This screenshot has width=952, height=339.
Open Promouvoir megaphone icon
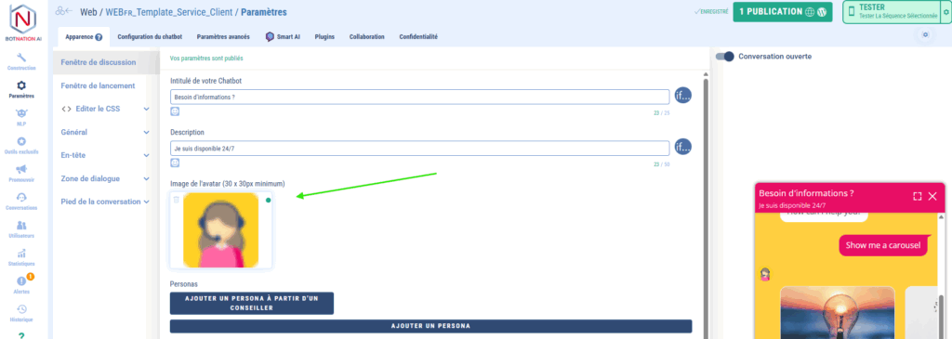(x=21, y=169)
